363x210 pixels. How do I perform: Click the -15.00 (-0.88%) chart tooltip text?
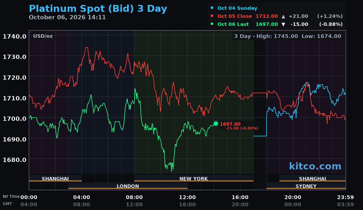tap(242, 128)
